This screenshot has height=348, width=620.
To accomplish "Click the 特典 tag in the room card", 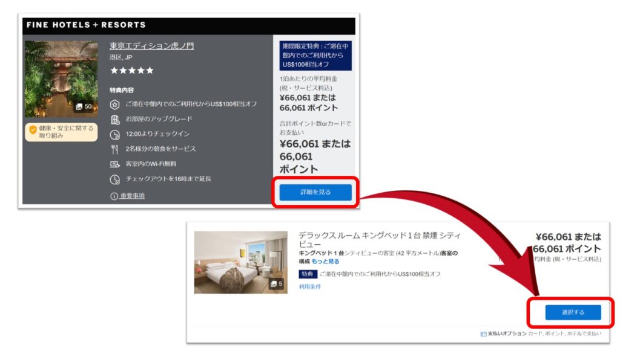I will tap(308, 274).
